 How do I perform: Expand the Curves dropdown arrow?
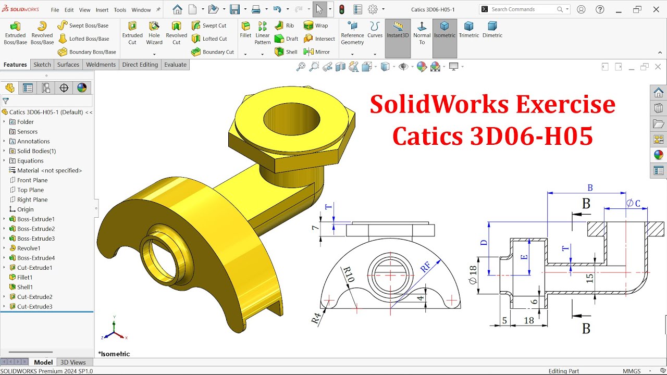pyautogui.click(x=375, y=54)
